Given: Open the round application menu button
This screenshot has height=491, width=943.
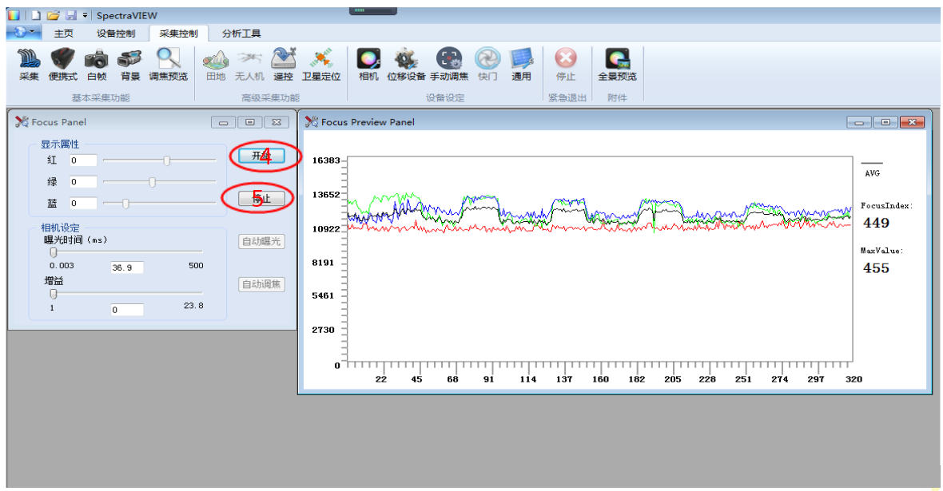Looking at the screenshot, I should coord(24,33).
